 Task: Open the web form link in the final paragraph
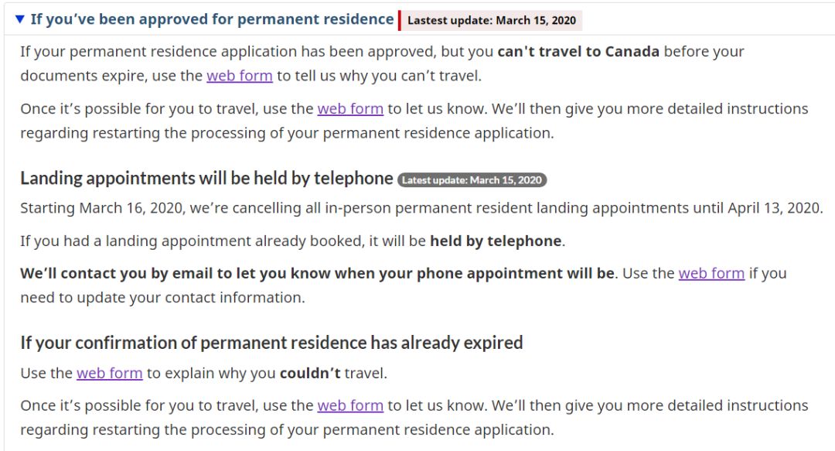(350, 405)
